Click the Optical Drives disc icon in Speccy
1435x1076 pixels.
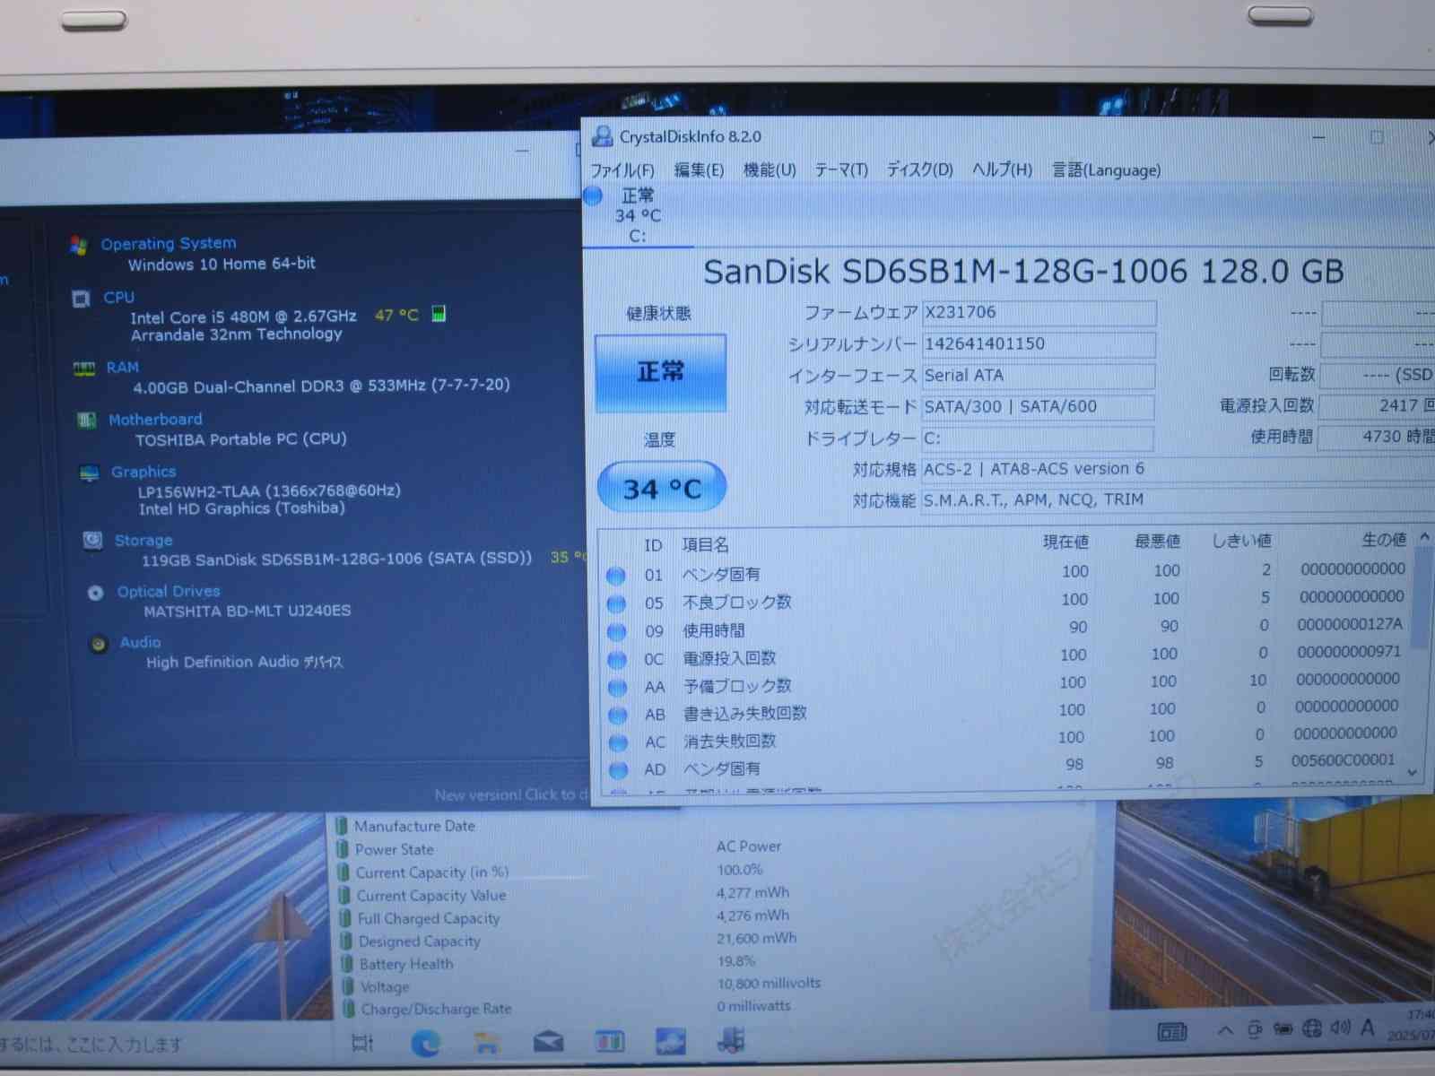[x=96, y=594]
